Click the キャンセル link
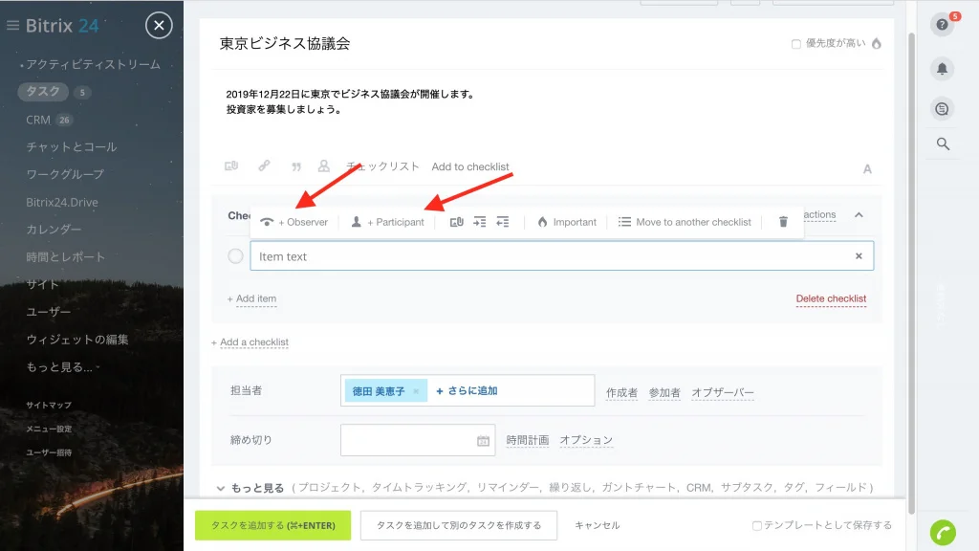Image resolution: width=979 pixels, height=551 pixels. click(597, 525)
